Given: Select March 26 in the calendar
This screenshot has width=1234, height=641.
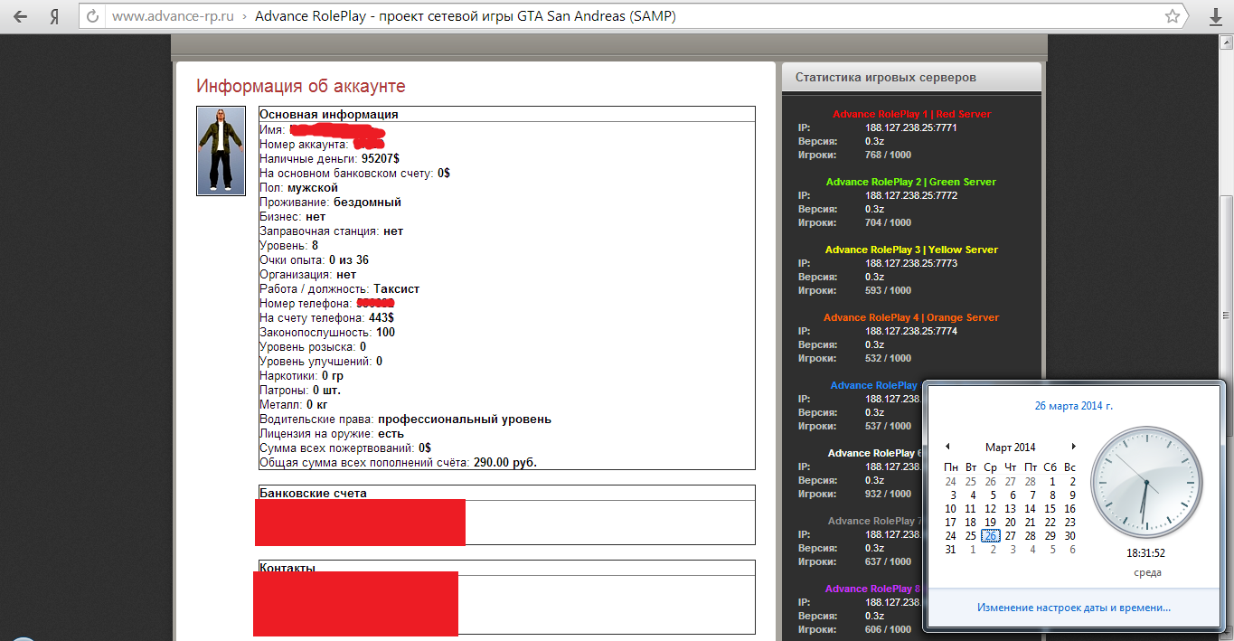Looking at the screenshot, I should tap(991, 536).
